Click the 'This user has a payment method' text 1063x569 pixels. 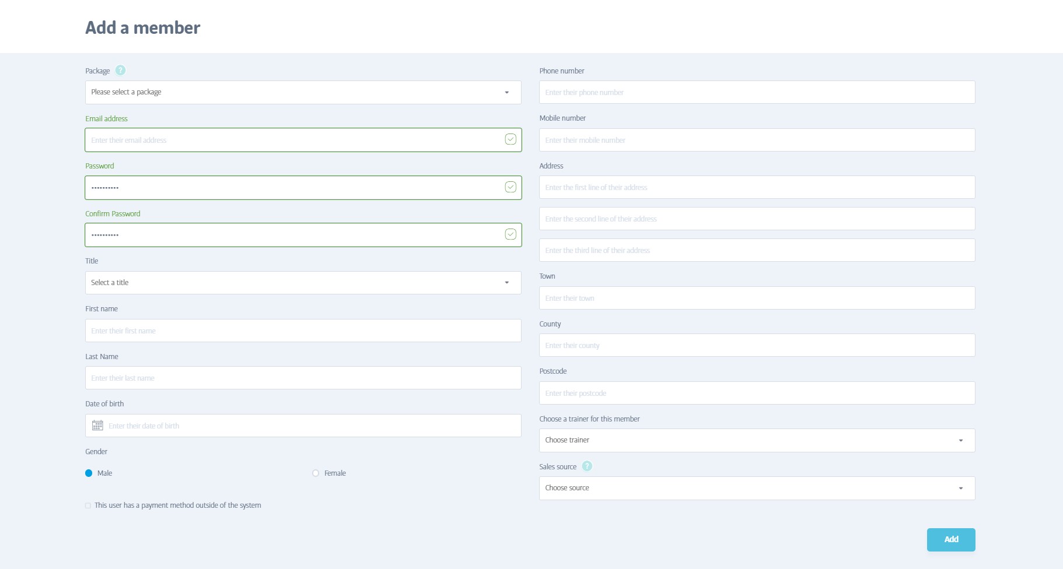tap(178, 505)
